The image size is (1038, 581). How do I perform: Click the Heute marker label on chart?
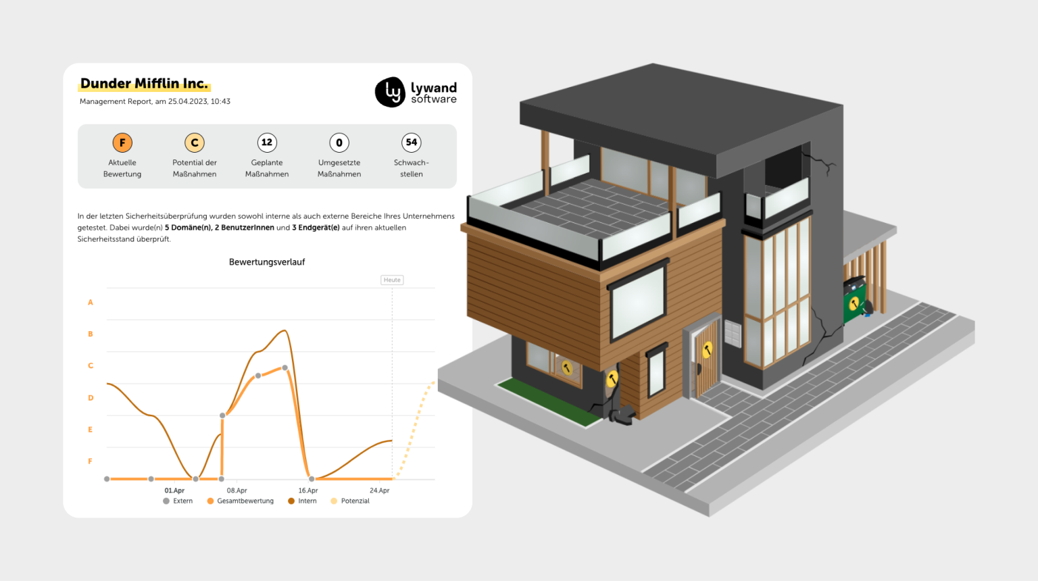(392, 280)
